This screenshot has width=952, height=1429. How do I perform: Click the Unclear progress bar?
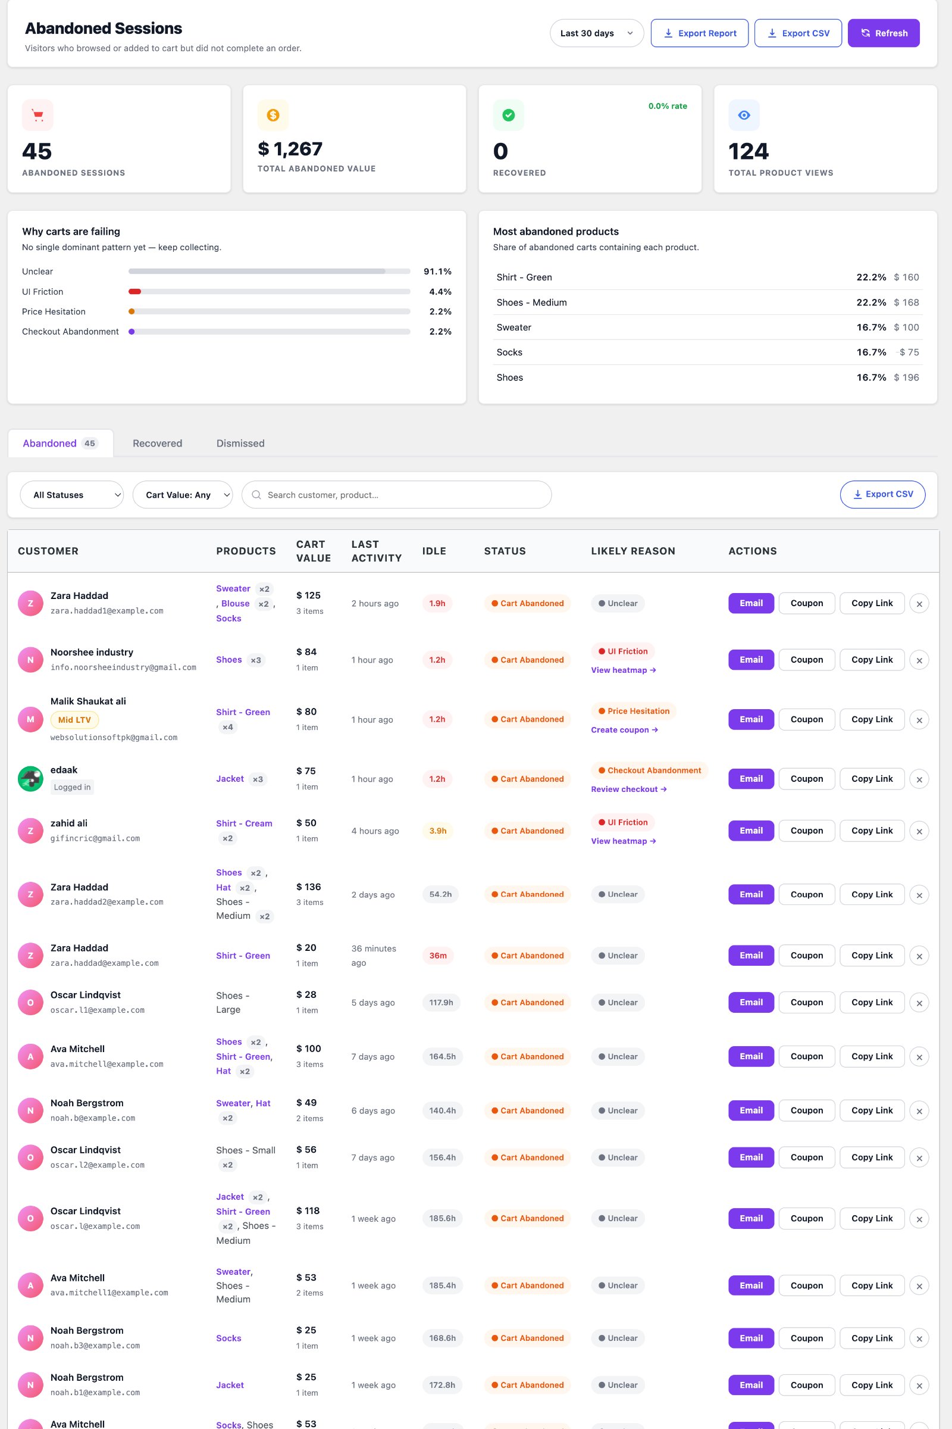point(270,272)
